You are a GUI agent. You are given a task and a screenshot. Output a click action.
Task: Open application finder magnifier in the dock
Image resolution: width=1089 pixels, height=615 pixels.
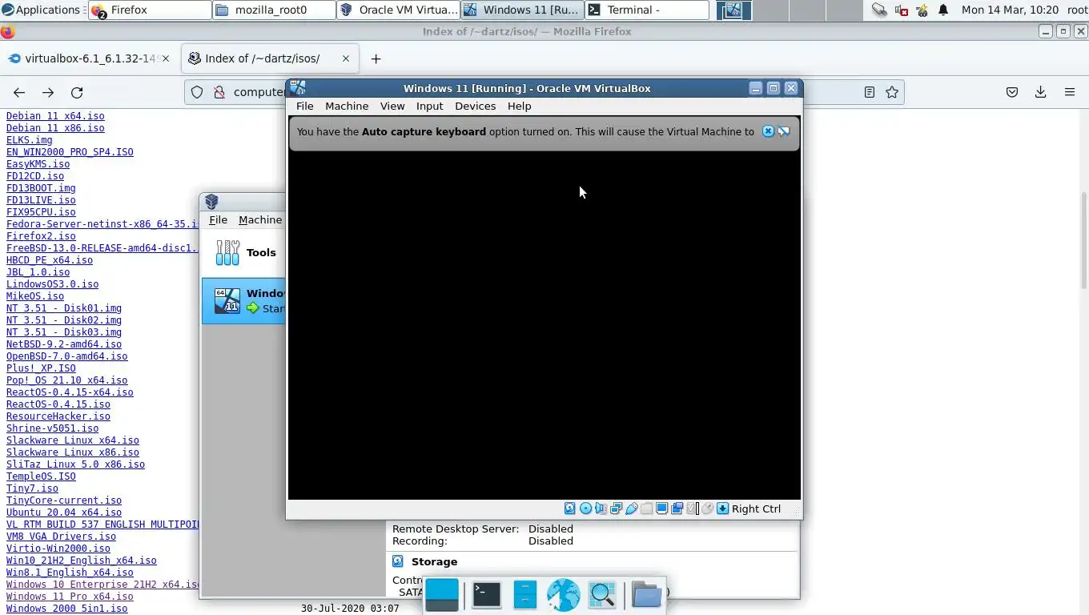pos(602,595)
